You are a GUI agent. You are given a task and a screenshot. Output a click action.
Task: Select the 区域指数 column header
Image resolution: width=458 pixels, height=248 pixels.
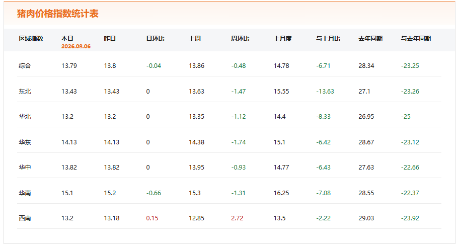[x=31, y=39]
